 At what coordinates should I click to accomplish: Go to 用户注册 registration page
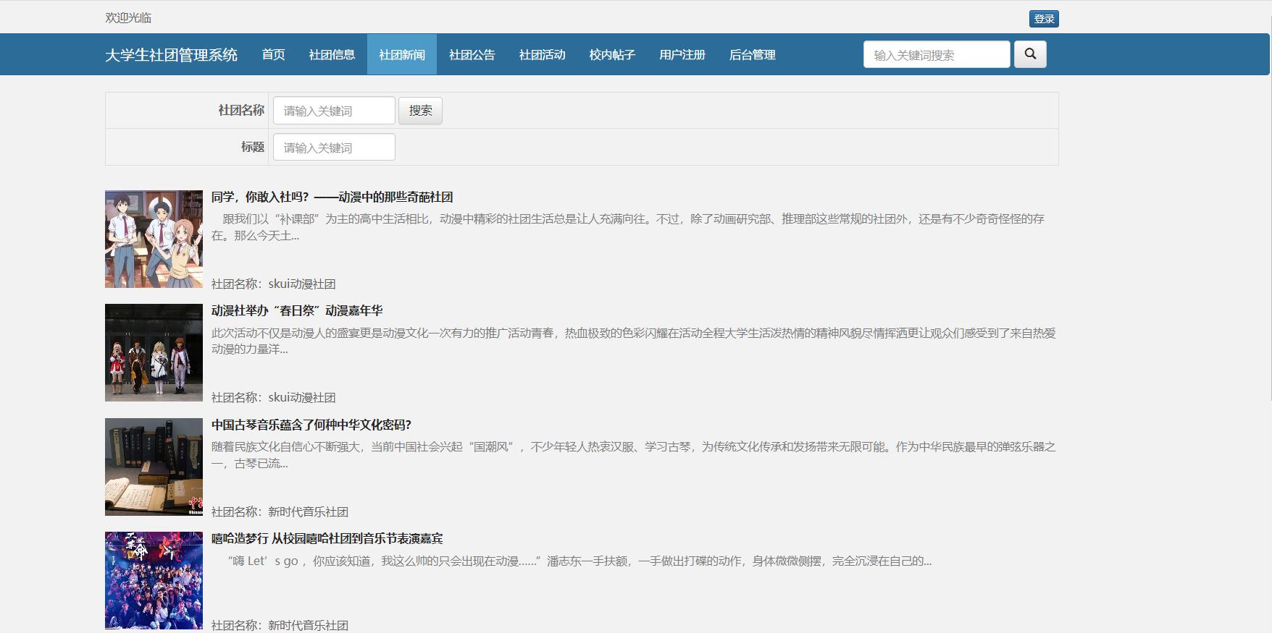(x=682, y=54)
